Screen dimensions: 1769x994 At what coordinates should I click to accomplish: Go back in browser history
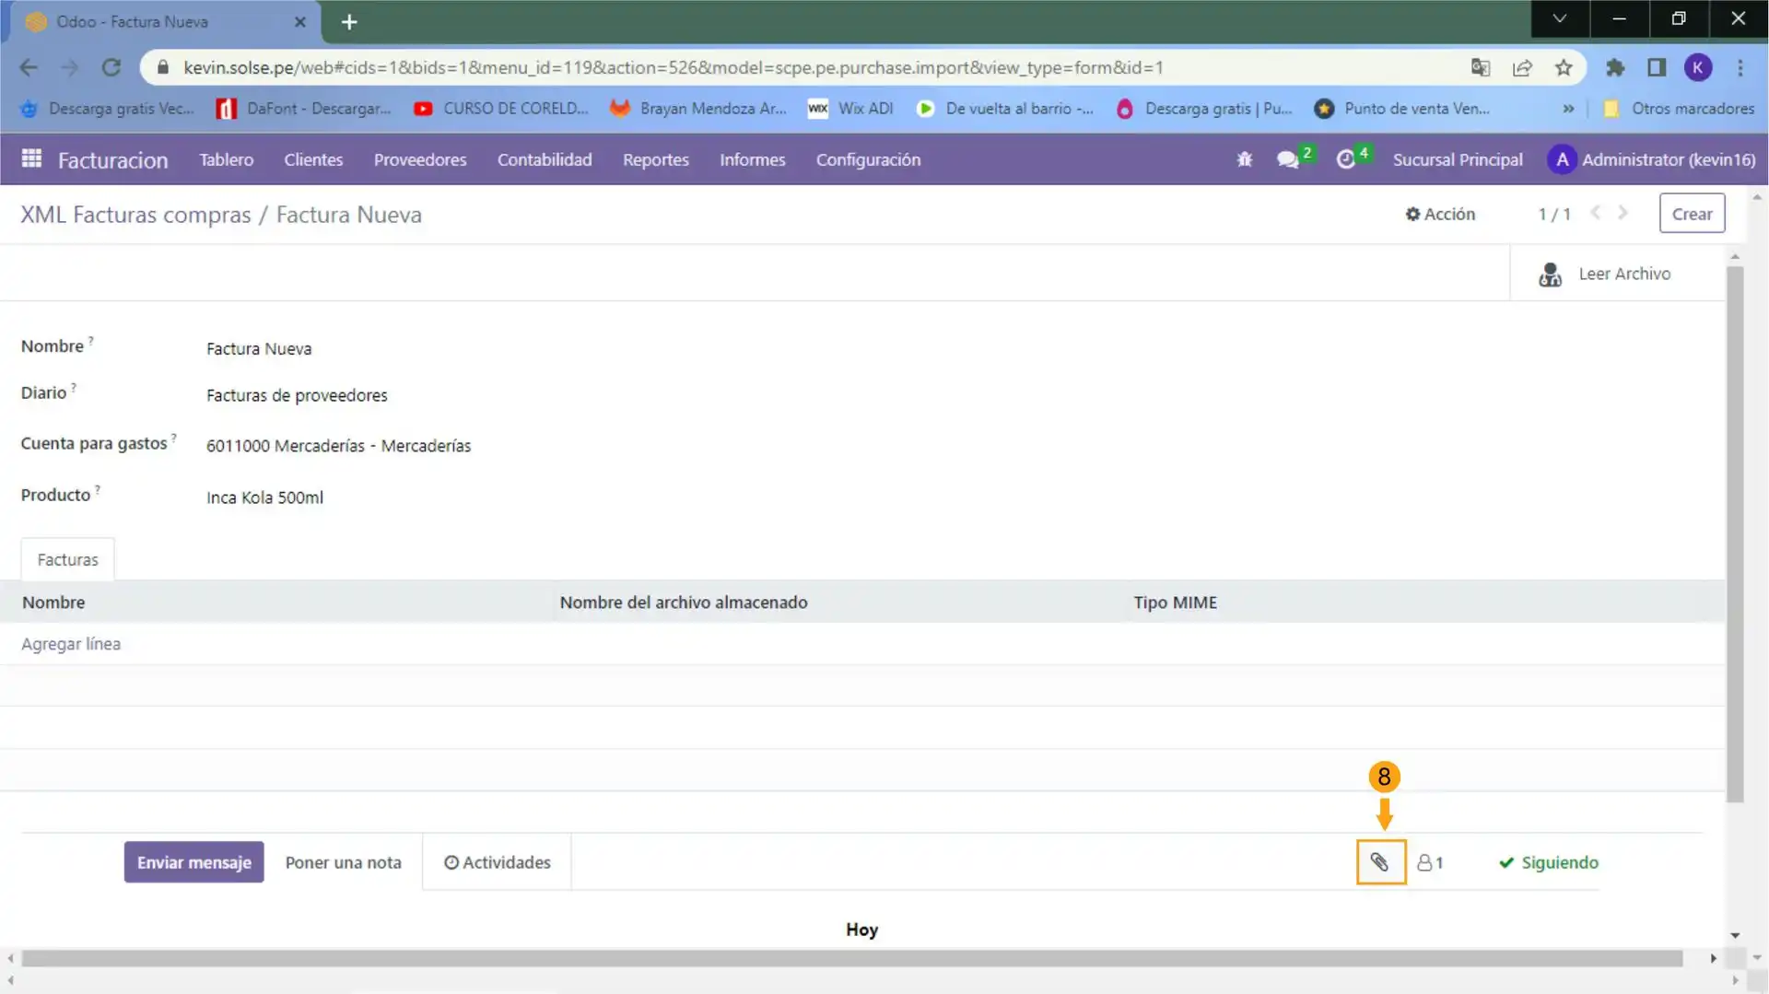tap(29, 67)
